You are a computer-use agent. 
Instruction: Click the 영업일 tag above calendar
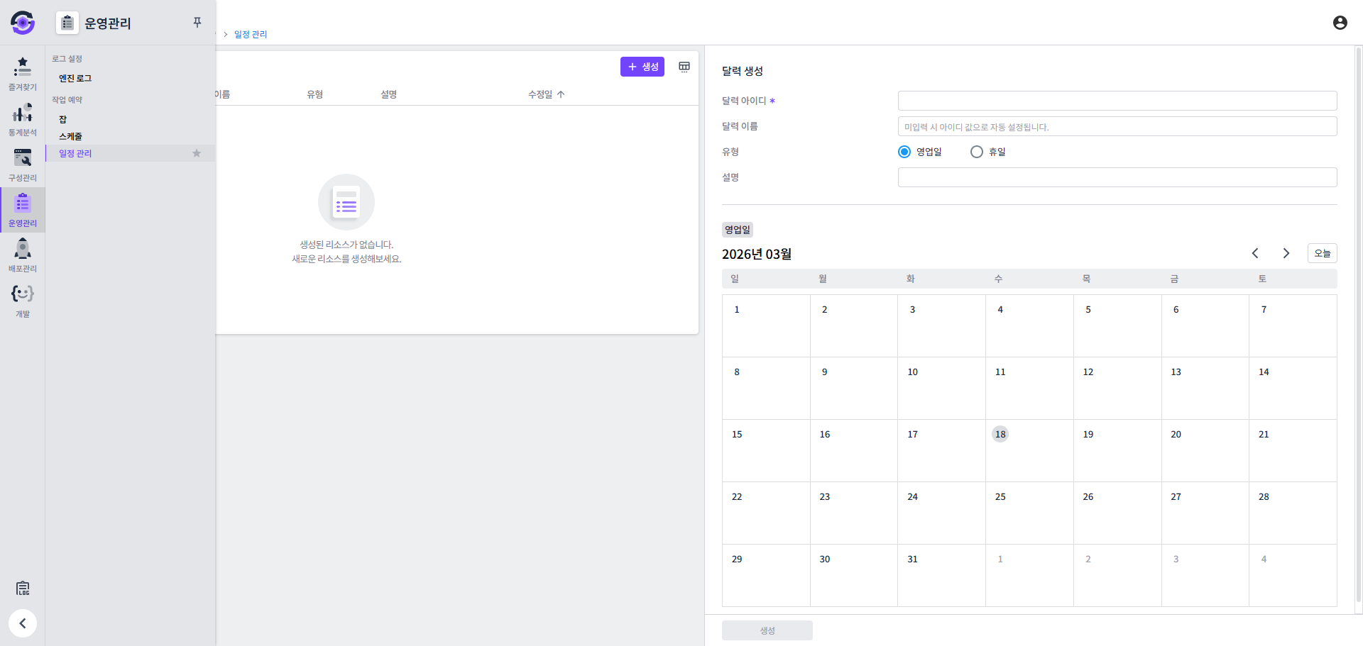coord(738,230)
